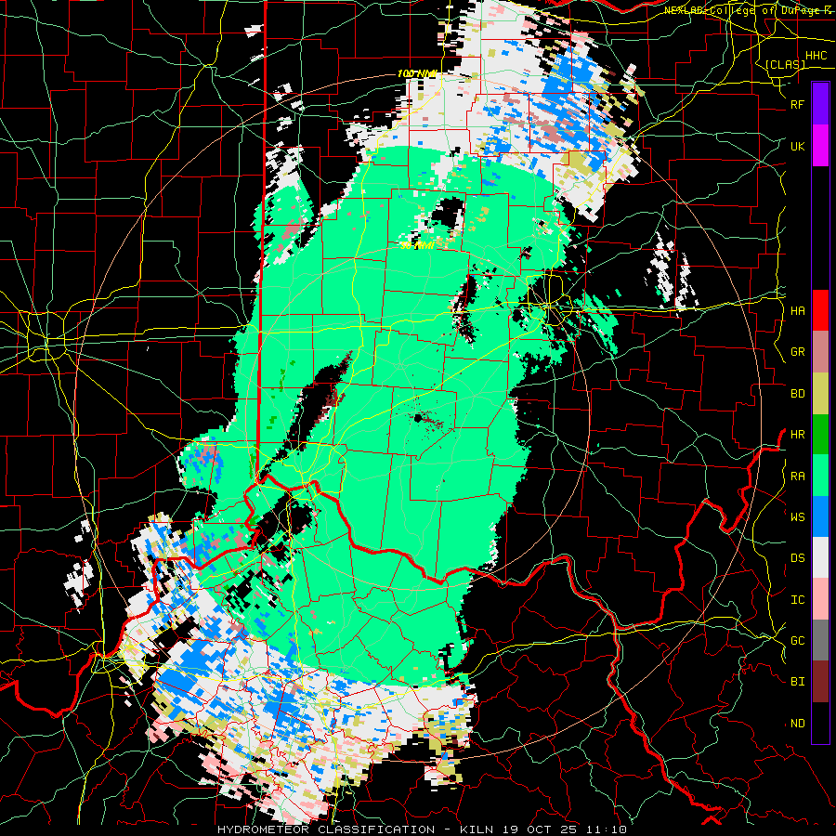Click the HA legend label

[x=798, y=311]
